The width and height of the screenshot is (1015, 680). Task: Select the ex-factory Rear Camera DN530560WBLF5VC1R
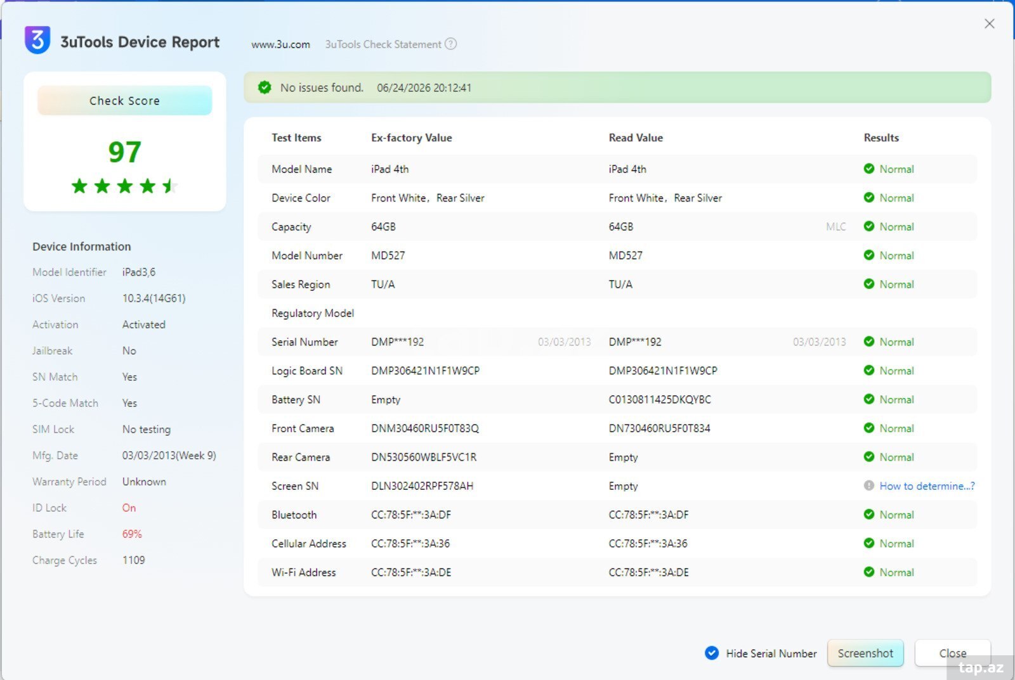424,457
